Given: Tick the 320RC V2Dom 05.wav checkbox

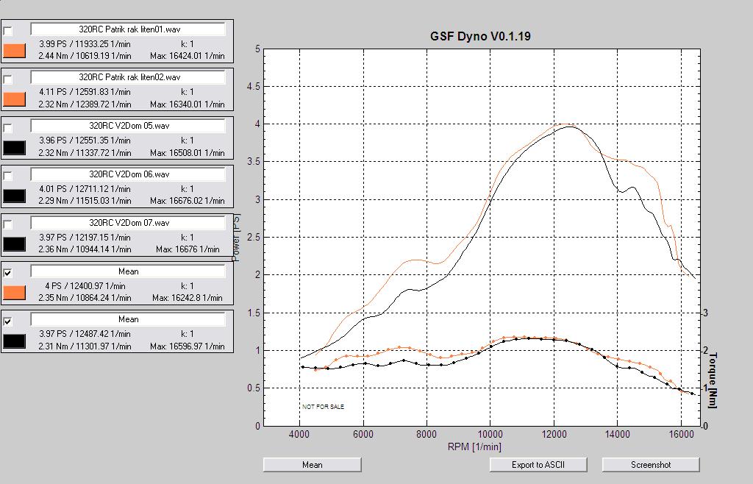Looking at the screenshot, I should 8,128.
